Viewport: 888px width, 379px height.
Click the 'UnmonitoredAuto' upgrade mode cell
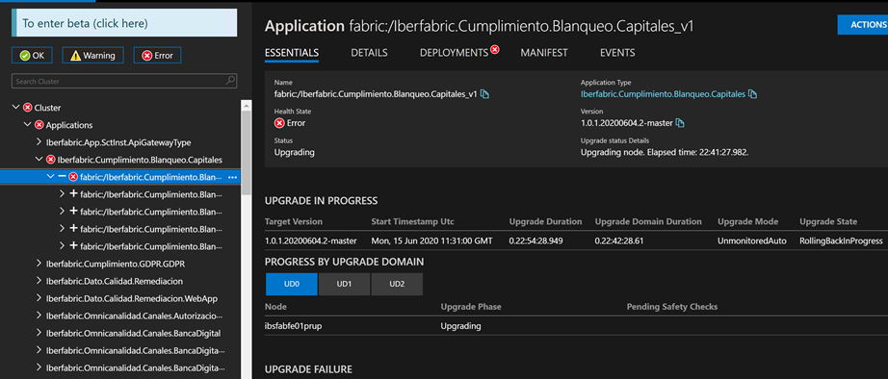(751, 240)
